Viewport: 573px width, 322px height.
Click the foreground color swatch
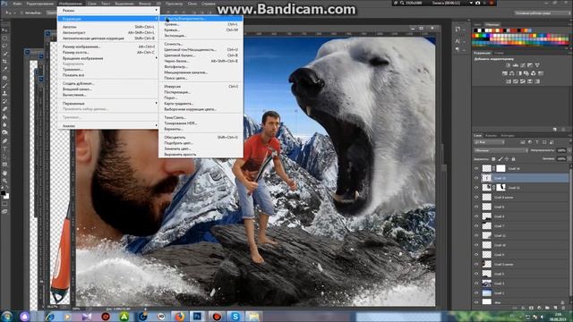(4, 193)
